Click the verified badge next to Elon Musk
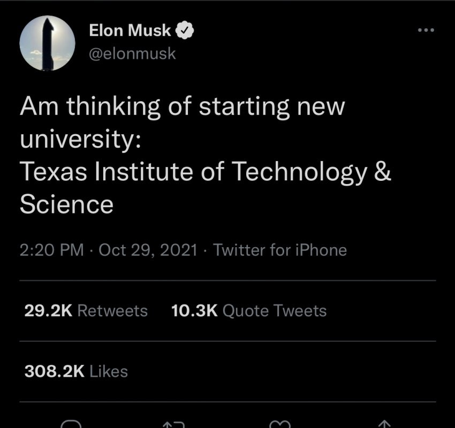The image size is (455, 428). pyautogui.click(x=185, y=31)
